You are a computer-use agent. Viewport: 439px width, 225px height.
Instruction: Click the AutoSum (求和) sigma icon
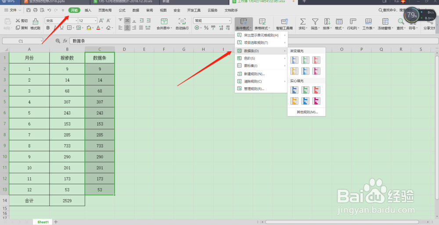pyautogui.click(x=302, y=22)
